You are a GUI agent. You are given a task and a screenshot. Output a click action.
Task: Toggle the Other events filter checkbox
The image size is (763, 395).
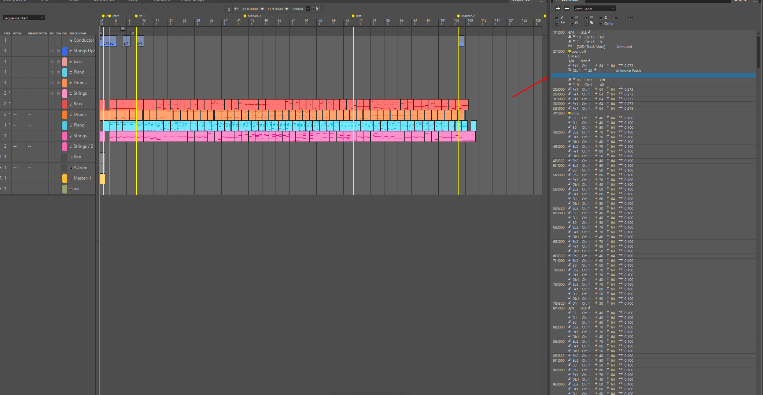coord(601,24)
